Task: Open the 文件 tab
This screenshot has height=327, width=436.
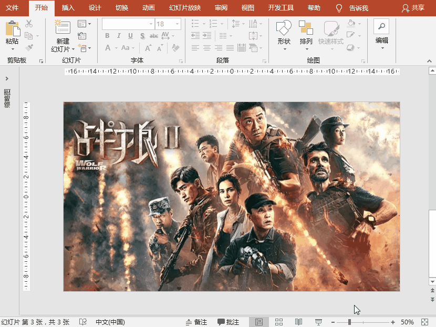Action: coord(12,8)
